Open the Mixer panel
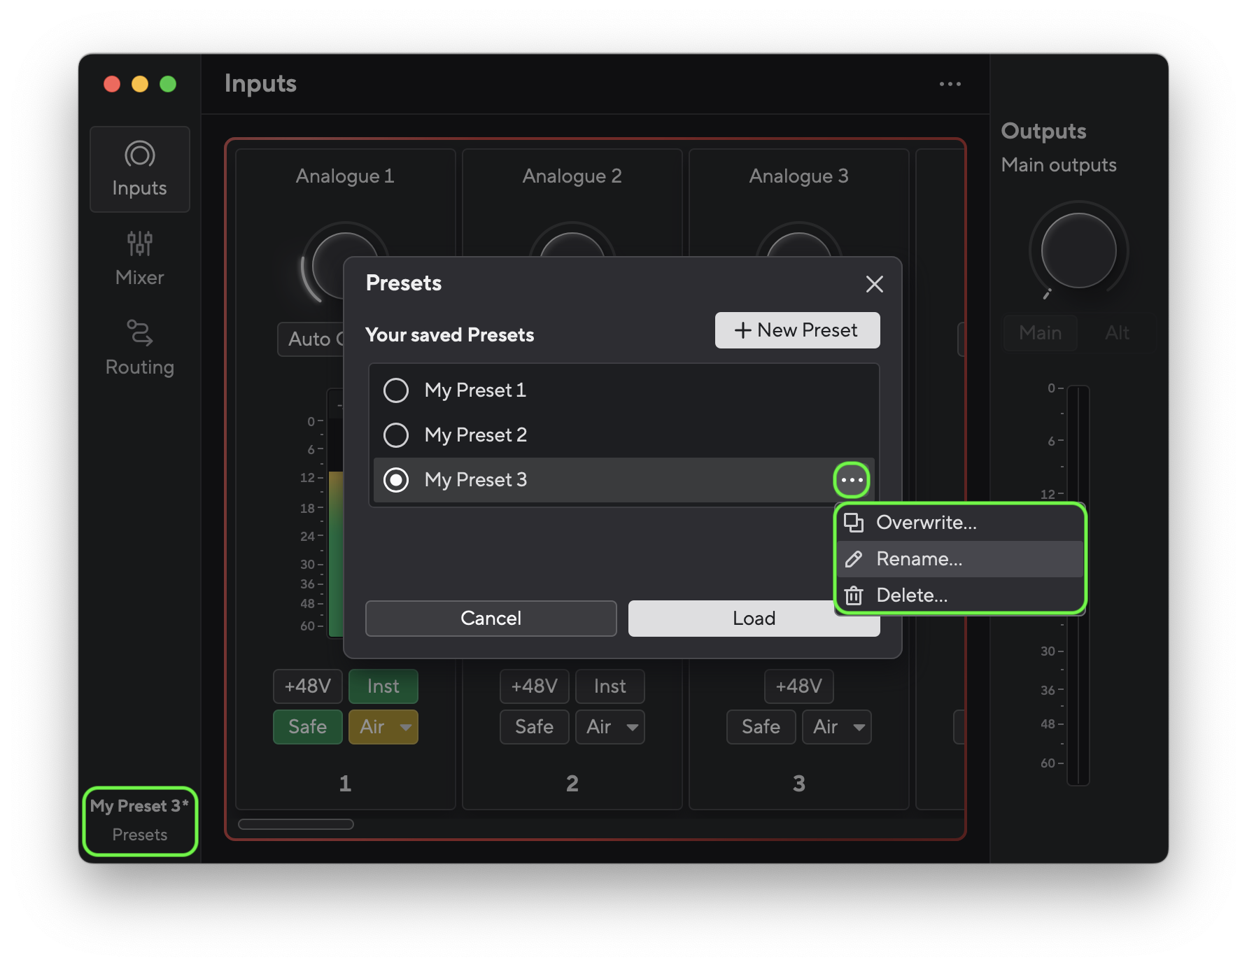This screenshot has width=1247, height=967. [139, 257]
